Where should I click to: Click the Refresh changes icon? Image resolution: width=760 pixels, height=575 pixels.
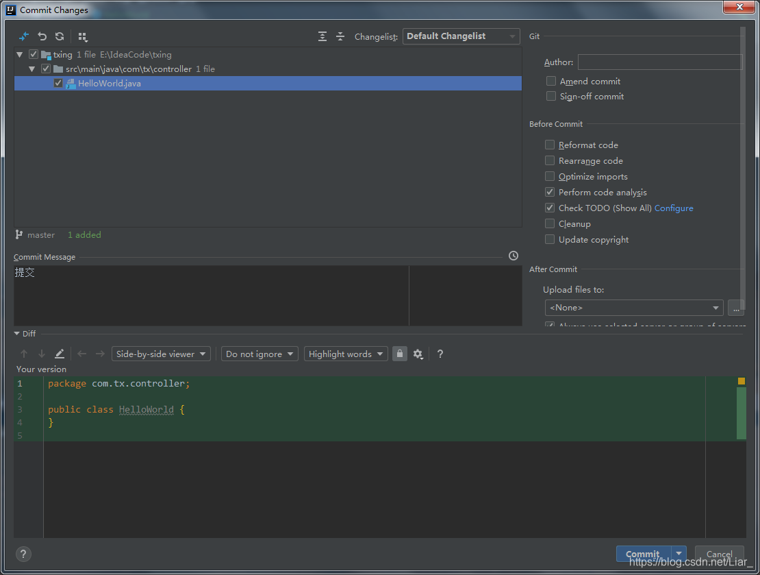point(60,36)
